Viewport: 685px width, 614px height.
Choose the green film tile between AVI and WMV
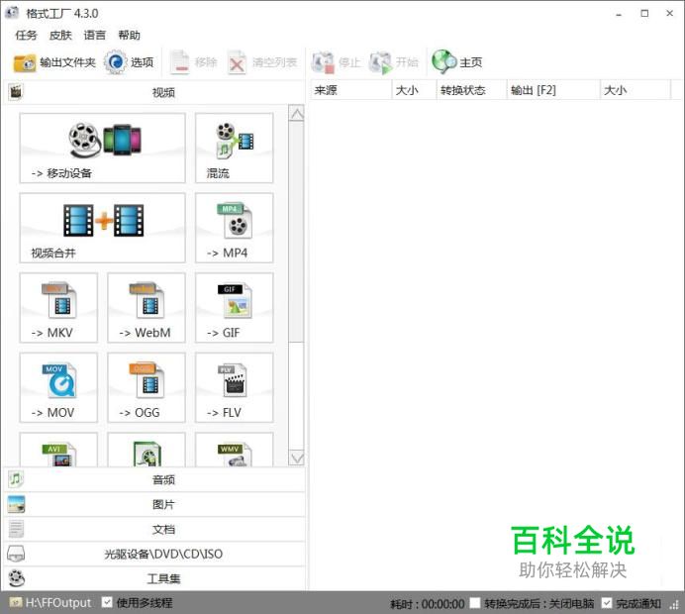147,451
